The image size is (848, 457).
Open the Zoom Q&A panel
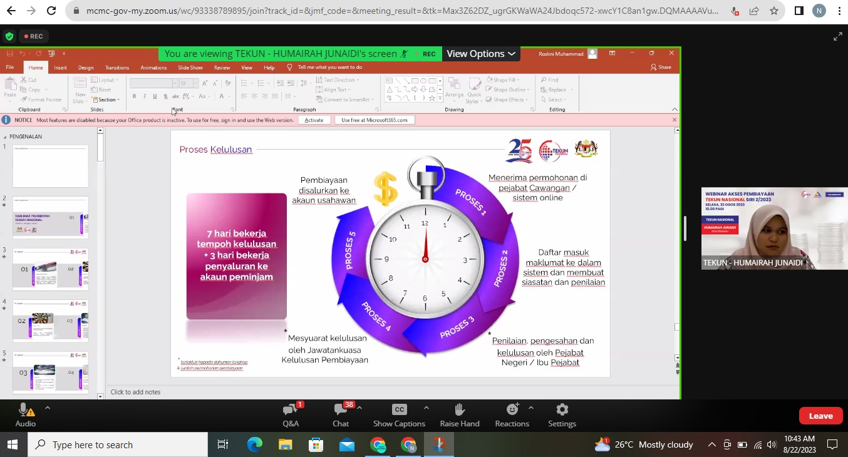pyautogui.click(x=291, y=415)
